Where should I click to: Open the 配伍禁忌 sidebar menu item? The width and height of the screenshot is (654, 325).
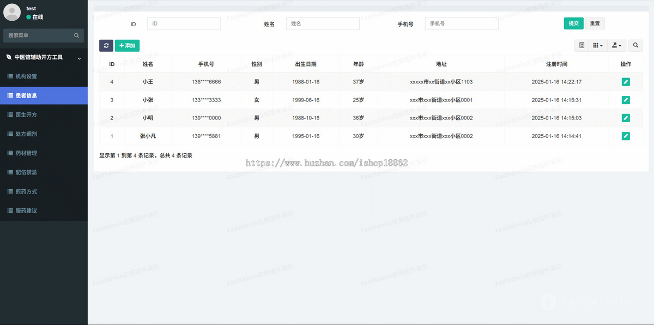point(32,172)
